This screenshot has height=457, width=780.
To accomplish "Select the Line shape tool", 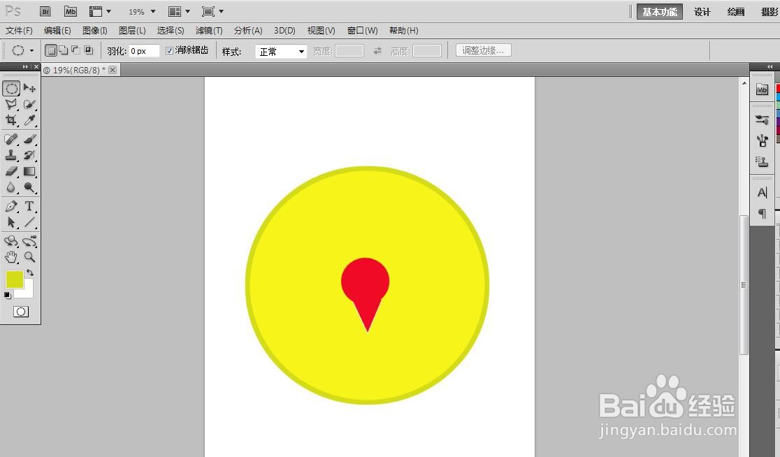I will [29, 222].
